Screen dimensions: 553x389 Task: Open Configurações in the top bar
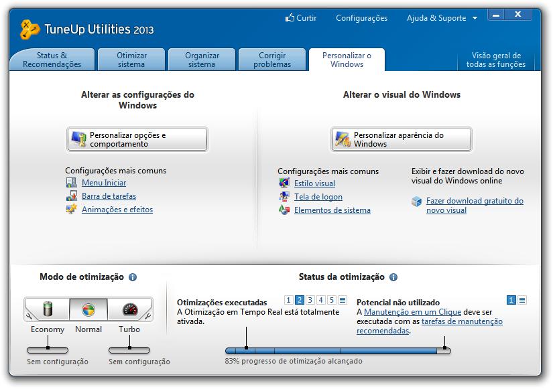361,18
